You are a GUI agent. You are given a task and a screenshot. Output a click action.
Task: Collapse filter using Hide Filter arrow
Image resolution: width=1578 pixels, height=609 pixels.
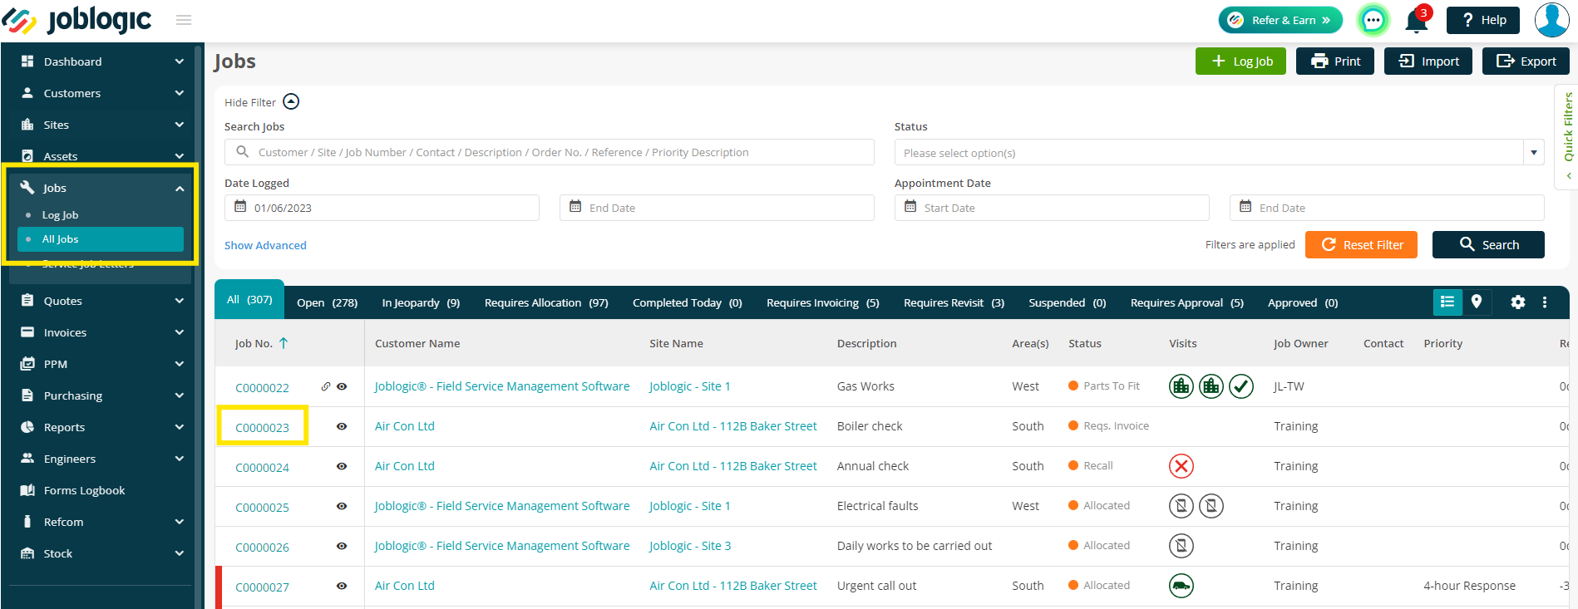(291, 101)
